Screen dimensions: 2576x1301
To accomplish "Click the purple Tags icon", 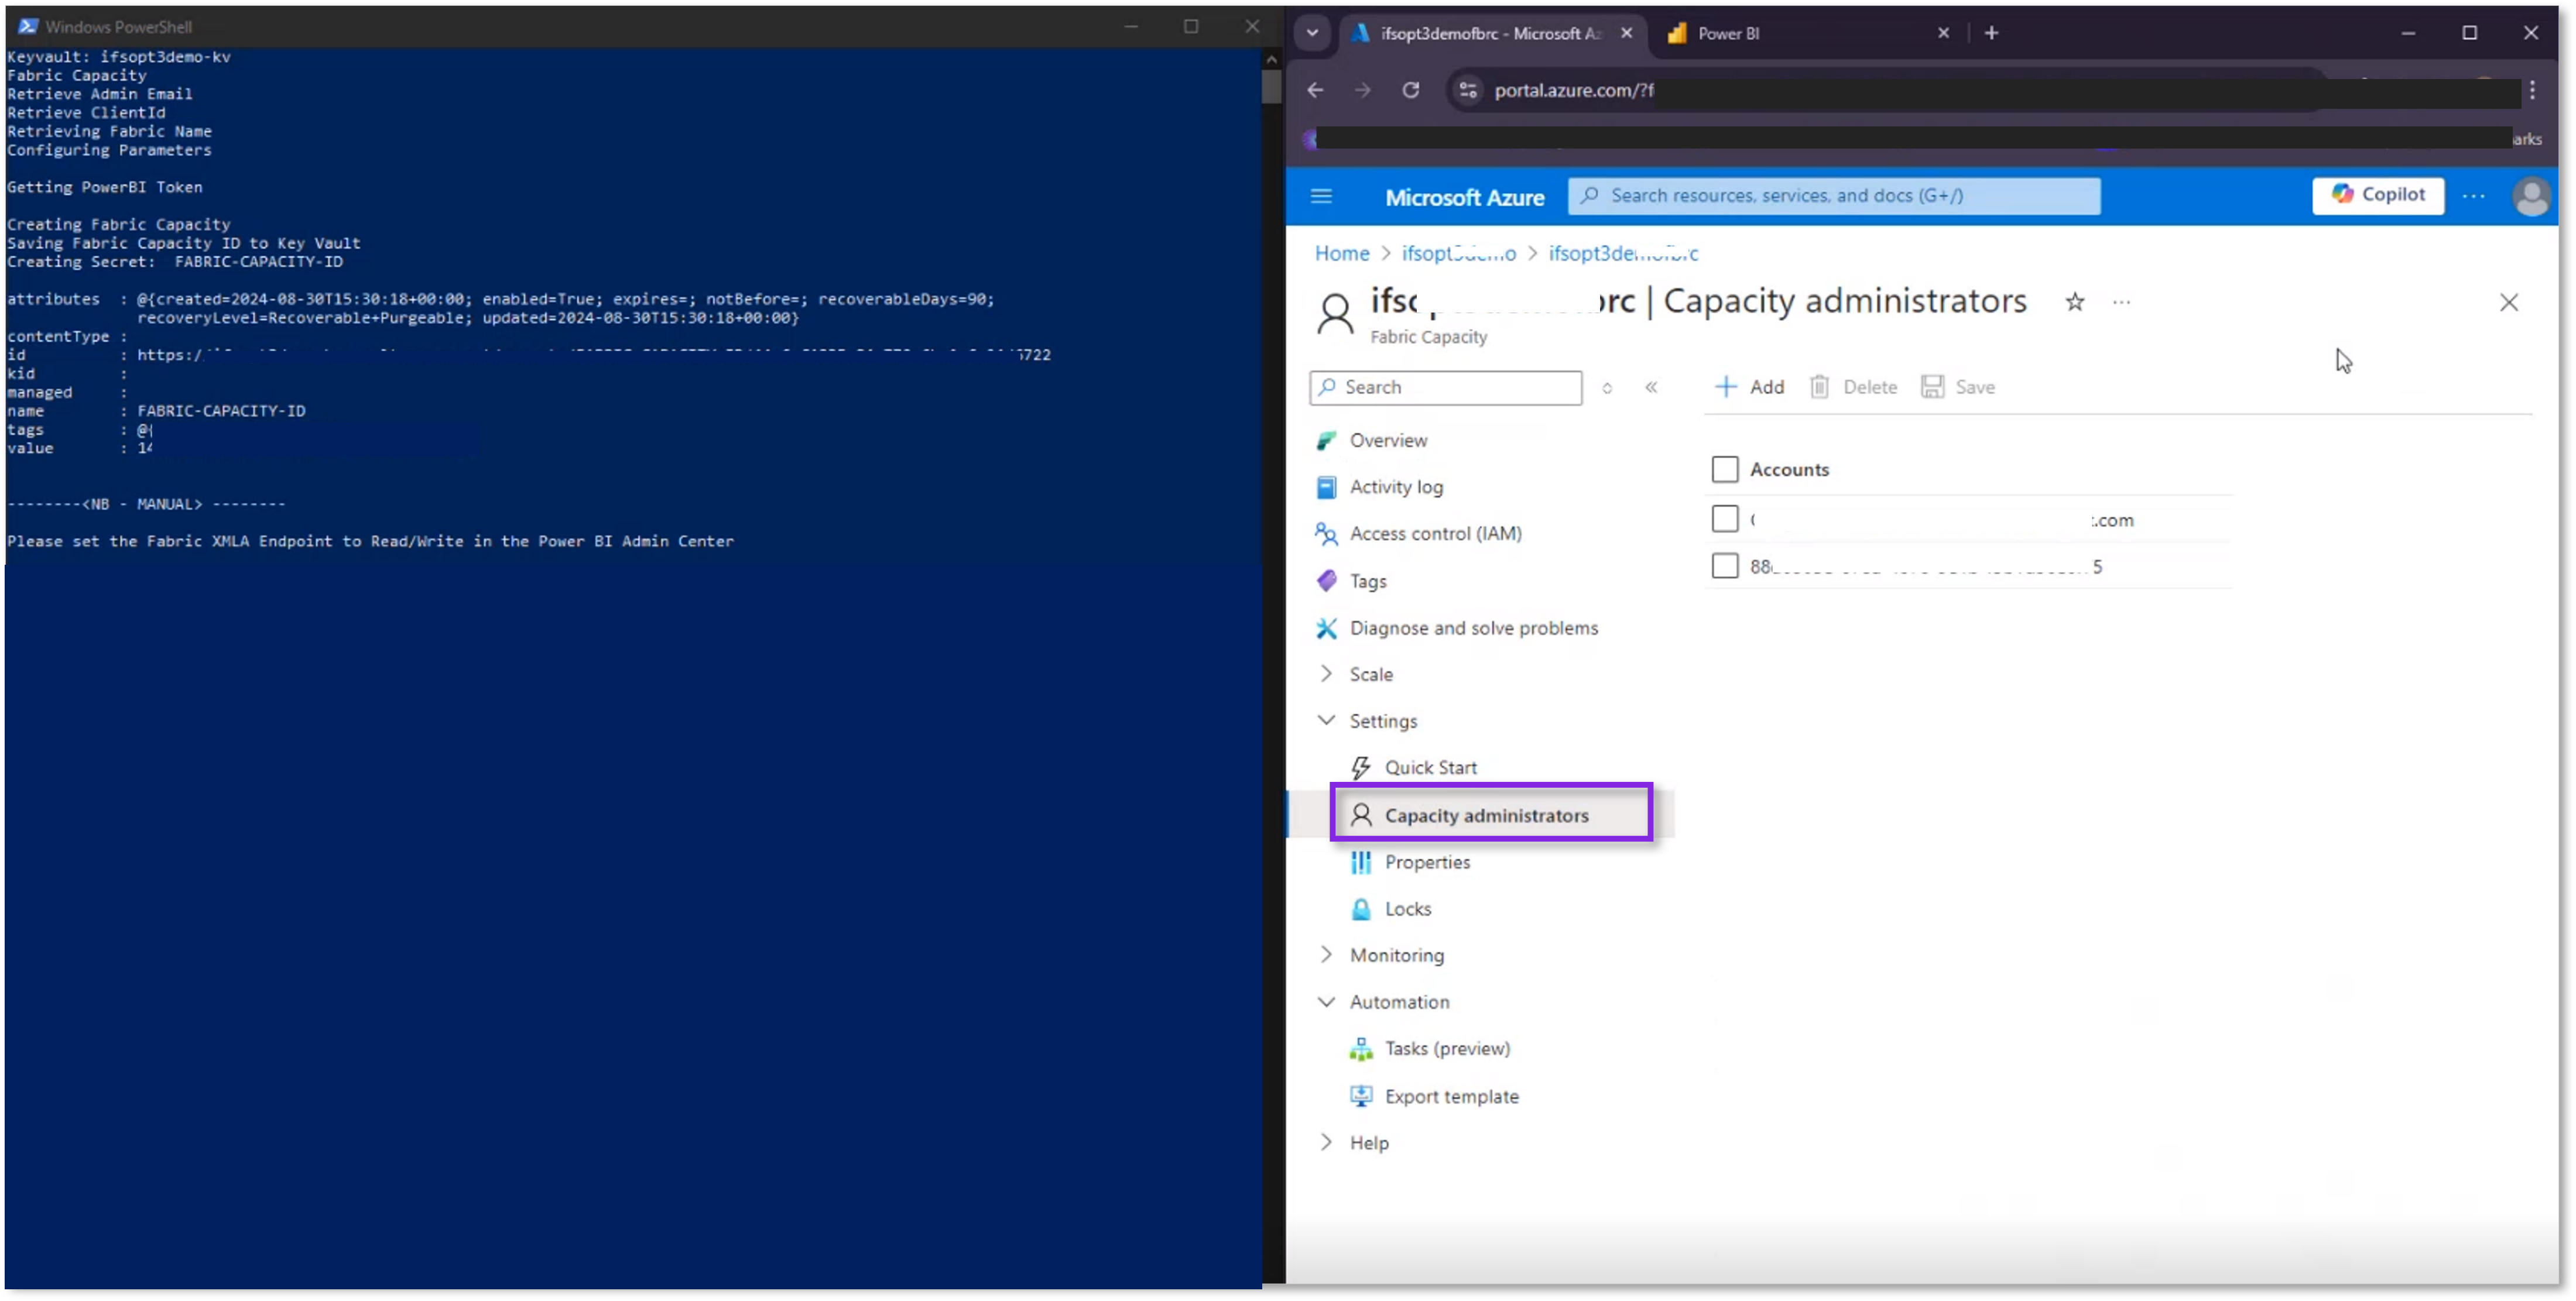I will (1326, 580).
